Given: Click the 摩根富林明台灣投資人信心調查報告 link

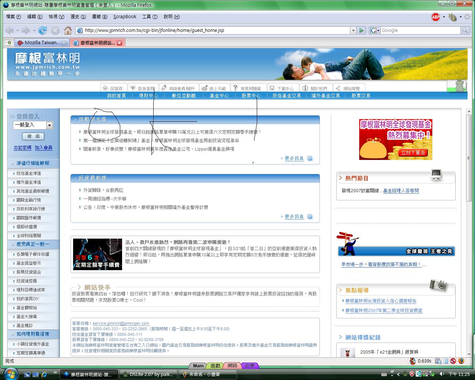Looking at the screenshot, I should pos(381,301).
